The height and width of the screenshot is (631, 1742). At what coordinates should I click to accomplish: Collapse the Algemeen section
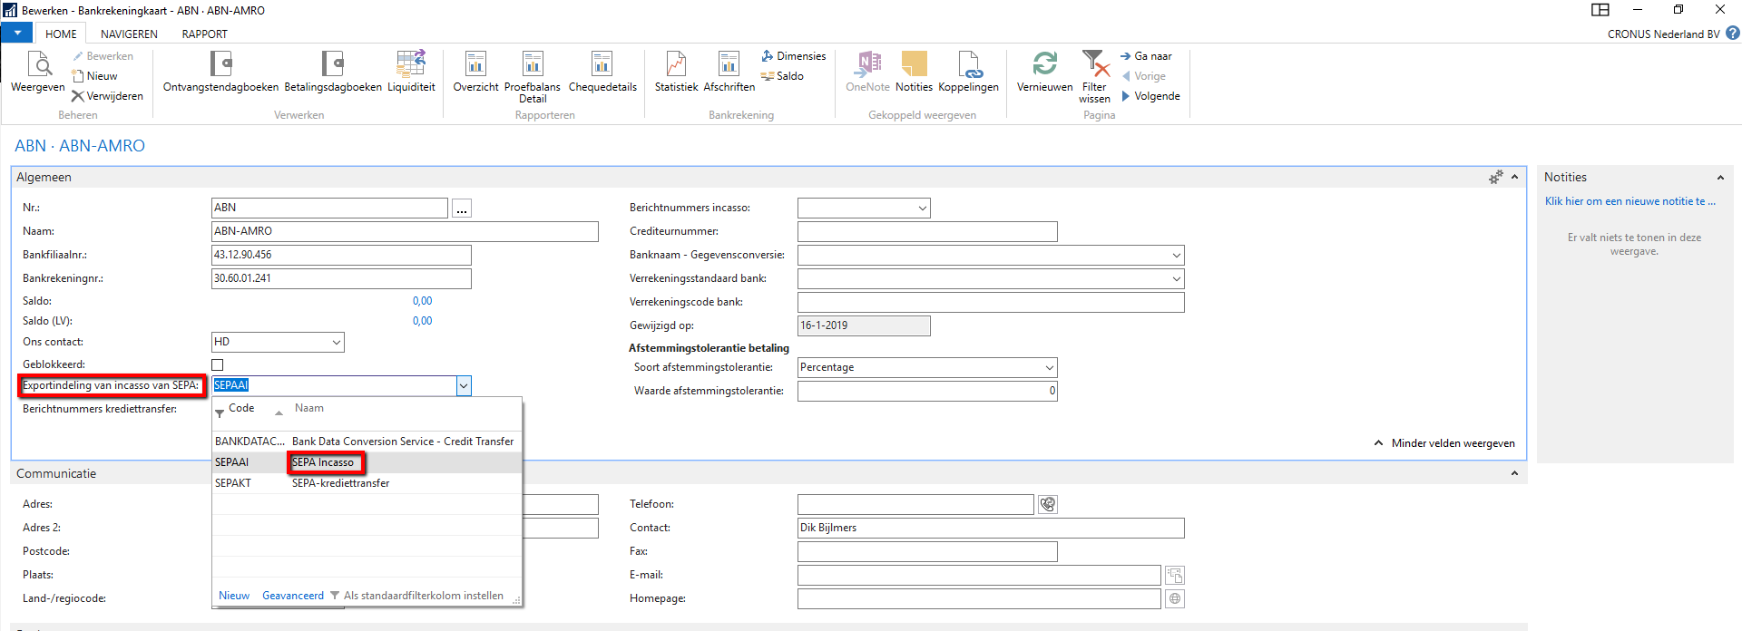(1514, 177)
